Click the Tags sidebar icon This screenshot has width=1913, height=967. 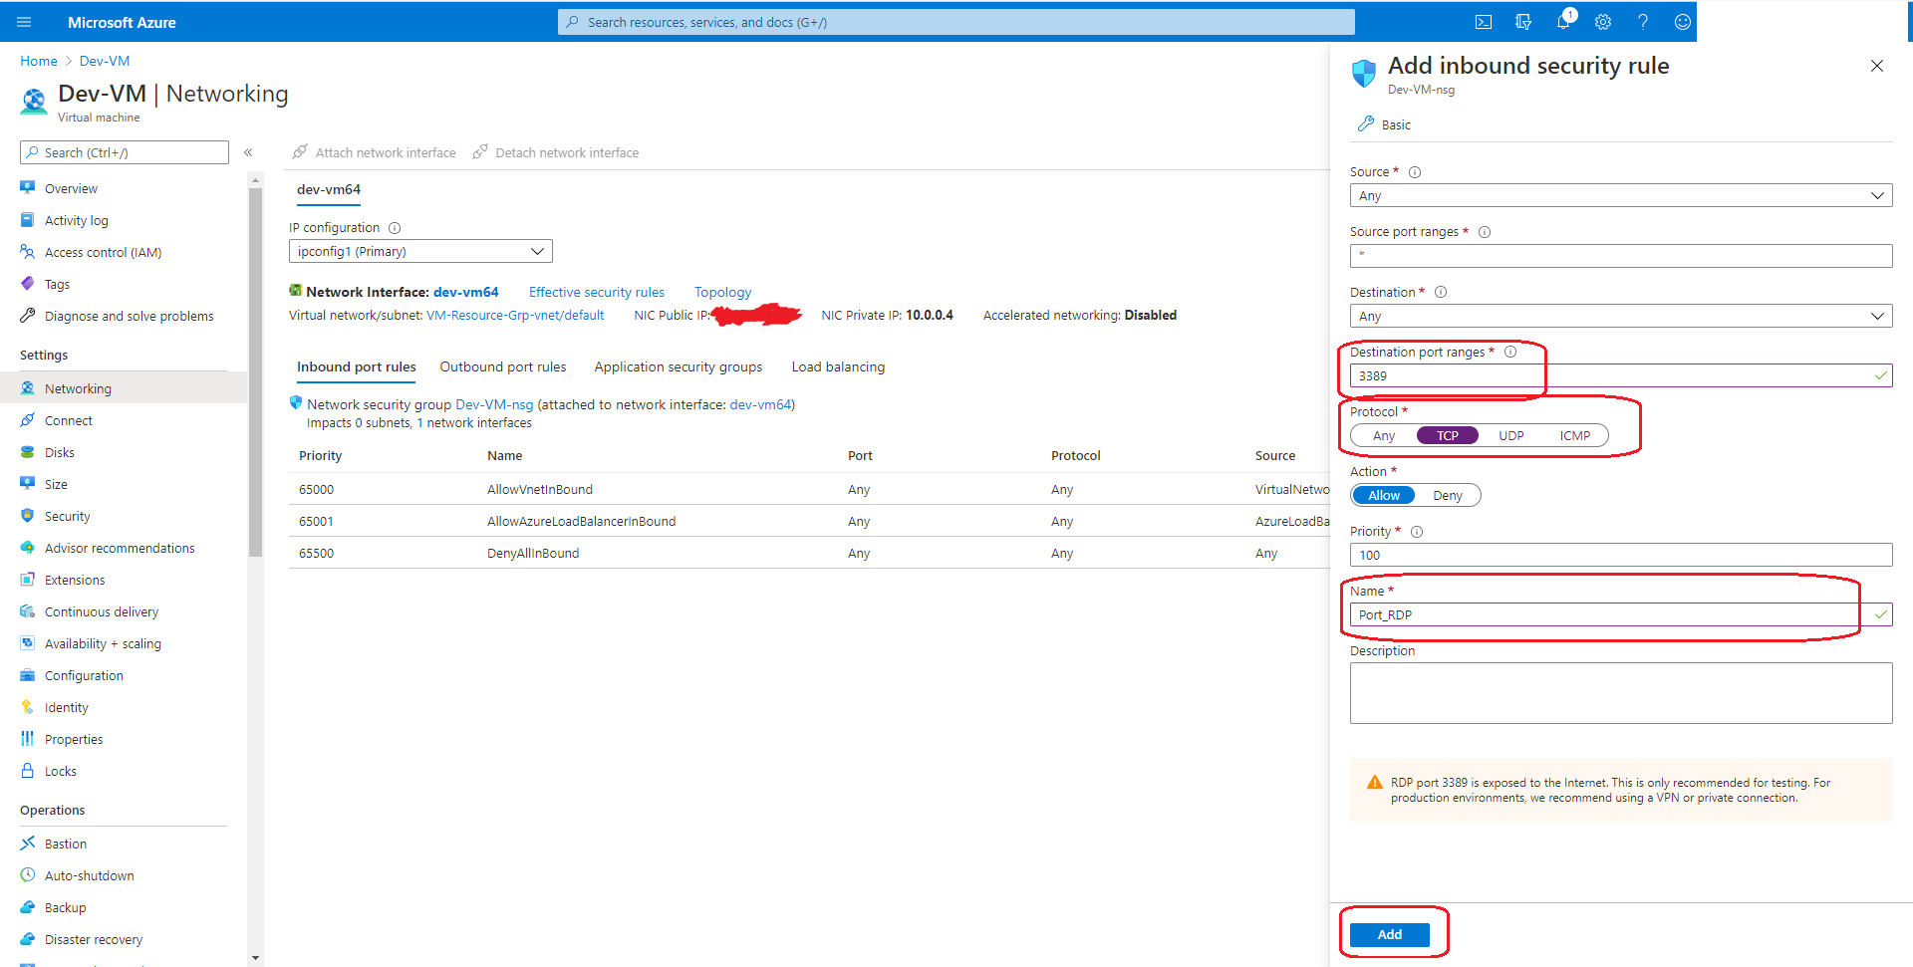tap(27, 284)
